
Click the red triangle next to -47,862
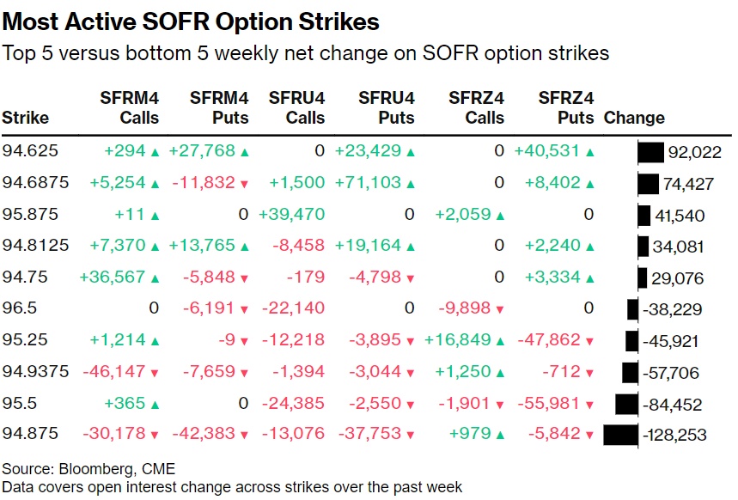(x=589, y=341)
